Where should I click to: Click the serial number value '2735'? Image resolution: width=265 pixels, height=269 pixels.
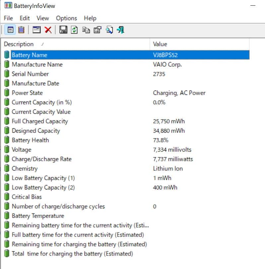tap(159, 74)
